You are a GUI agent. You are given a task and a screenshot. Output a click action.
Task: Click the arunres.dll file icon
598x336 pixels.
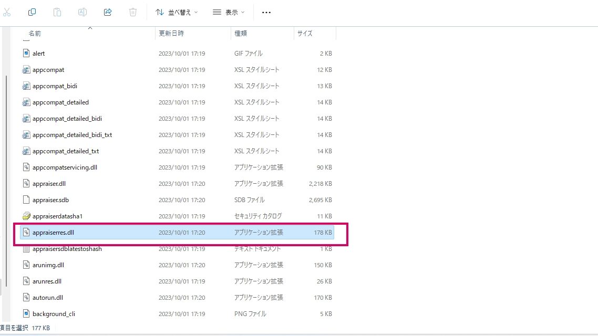pos(26,281)
